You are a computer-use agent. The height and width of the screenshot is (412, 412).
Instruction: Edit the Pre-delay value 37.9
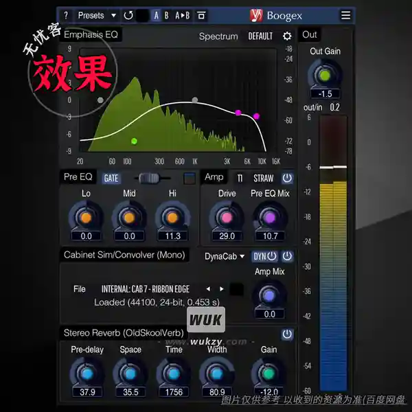click(x=87, y=392)
